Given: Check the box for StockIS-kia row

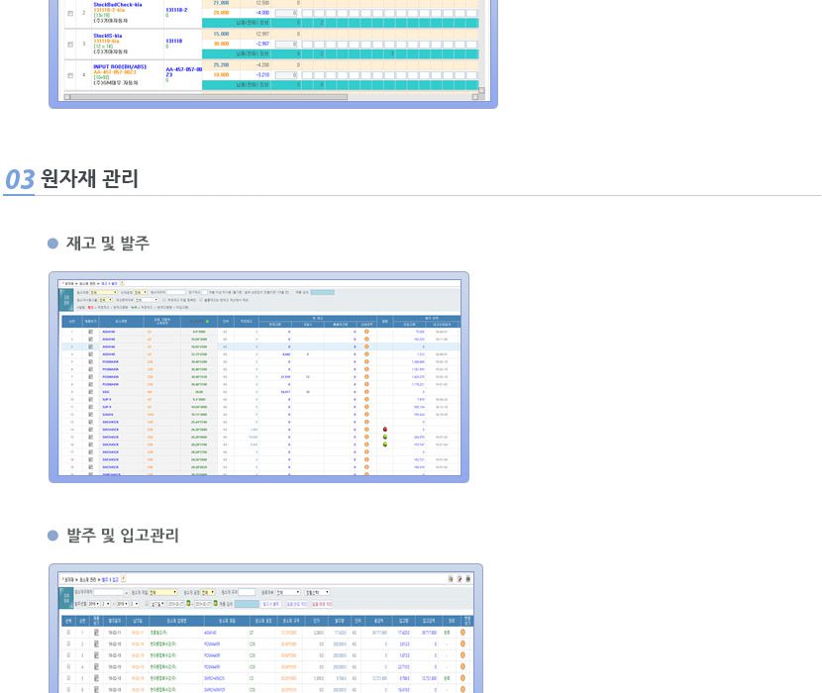Looking at the screenshot, I should click(70, 44).
